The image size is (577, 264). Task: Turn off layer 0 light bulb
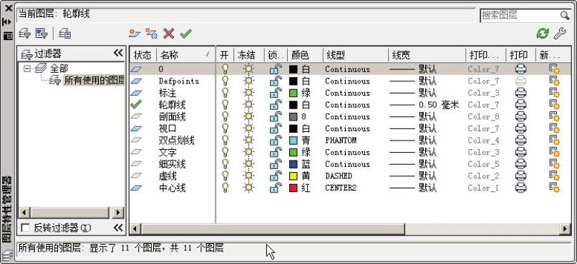[x=225, y=69]
